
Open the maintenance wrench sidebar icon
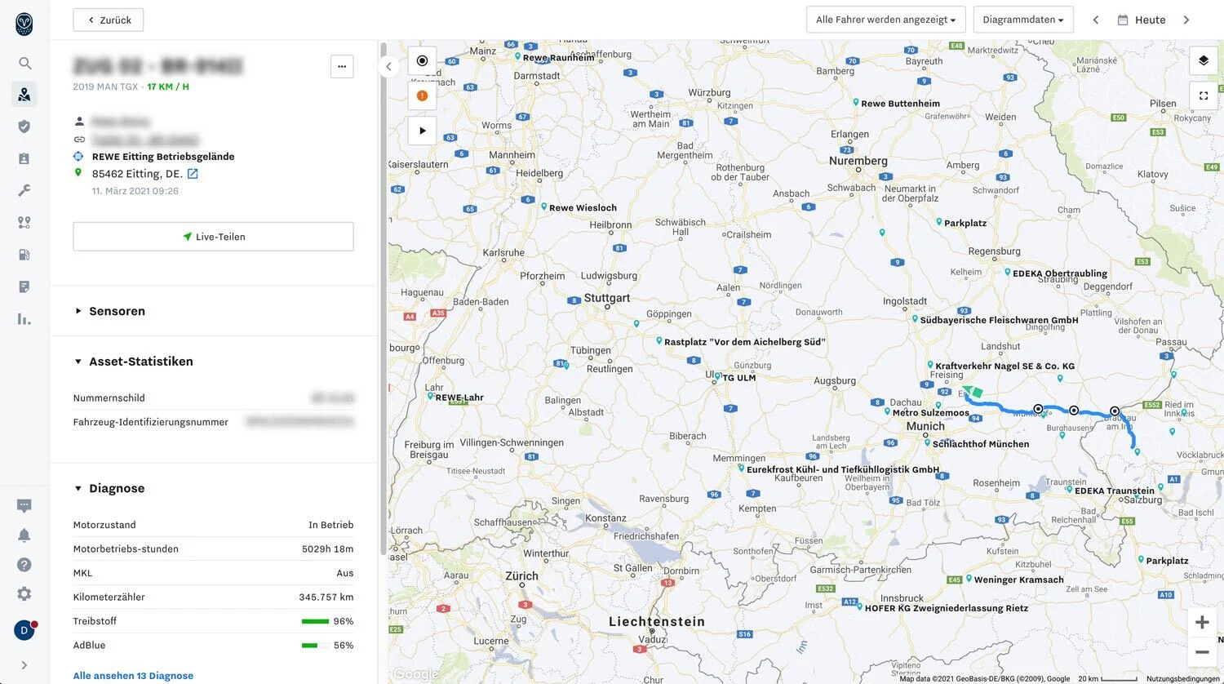[x=24, y=190]
